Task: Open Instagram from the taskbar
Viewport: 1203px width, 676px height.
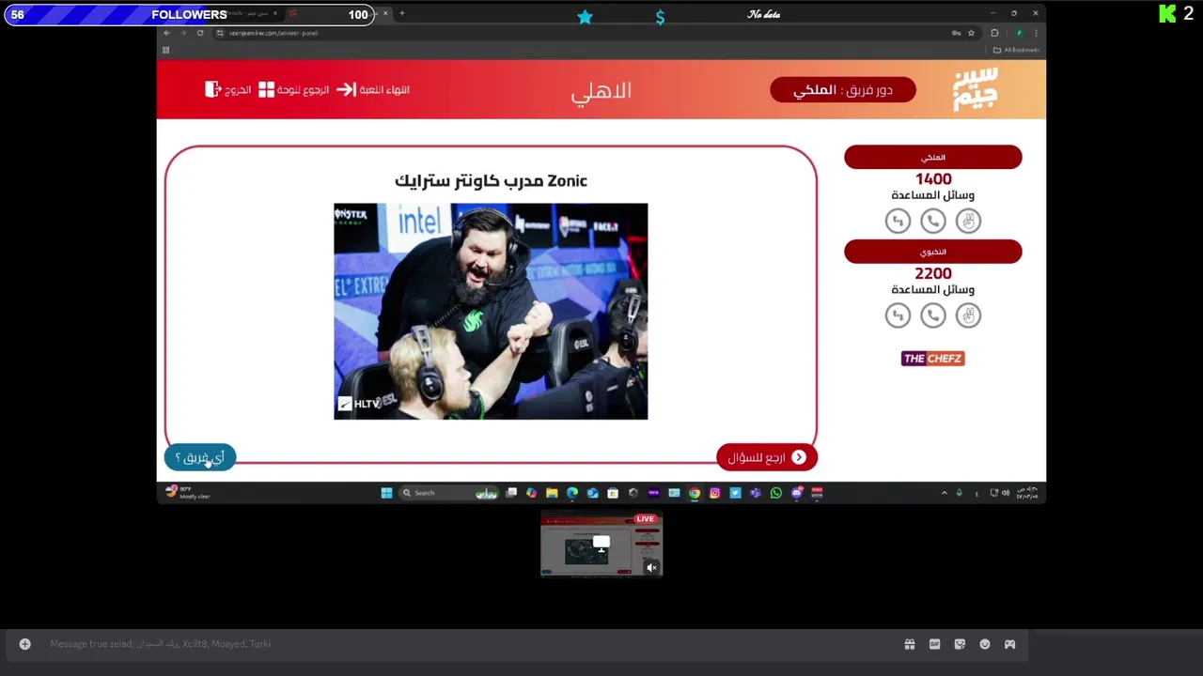Action: click(x=715, y=493)
